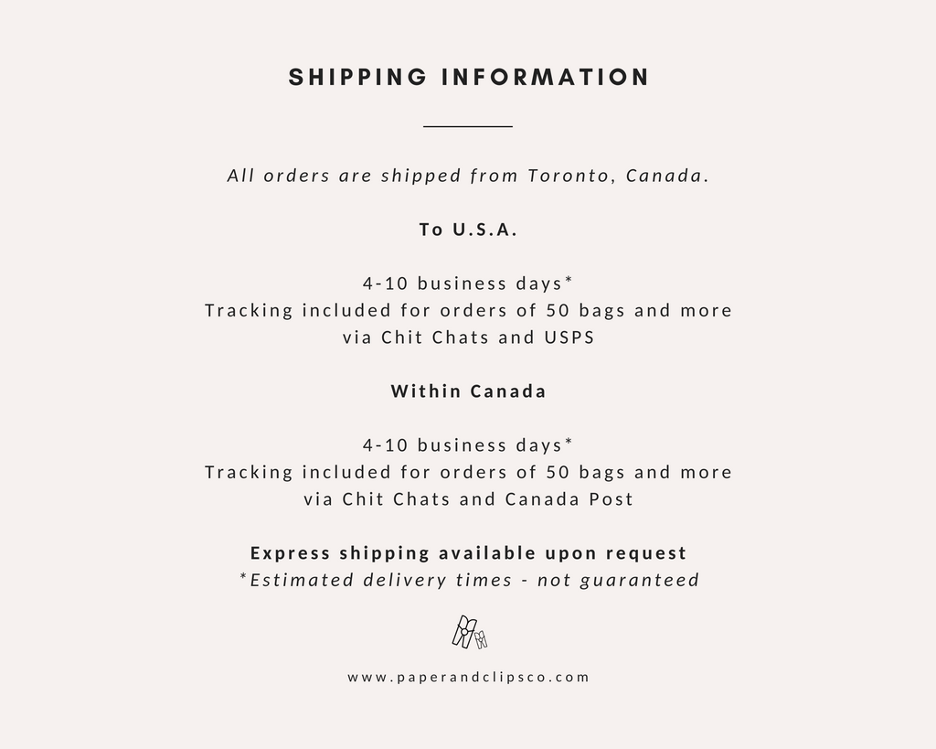Select the 'All orders are shipped' sentence
The image size is (936, 749).
pyautogui.click(x=468, y=176)
